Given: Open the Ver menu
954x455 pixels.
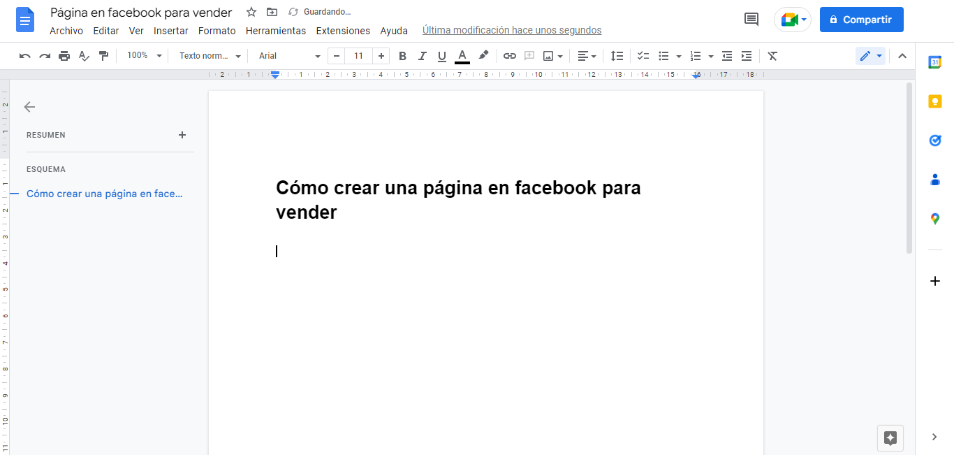Looking at the screenshot, I should [136, 31].
